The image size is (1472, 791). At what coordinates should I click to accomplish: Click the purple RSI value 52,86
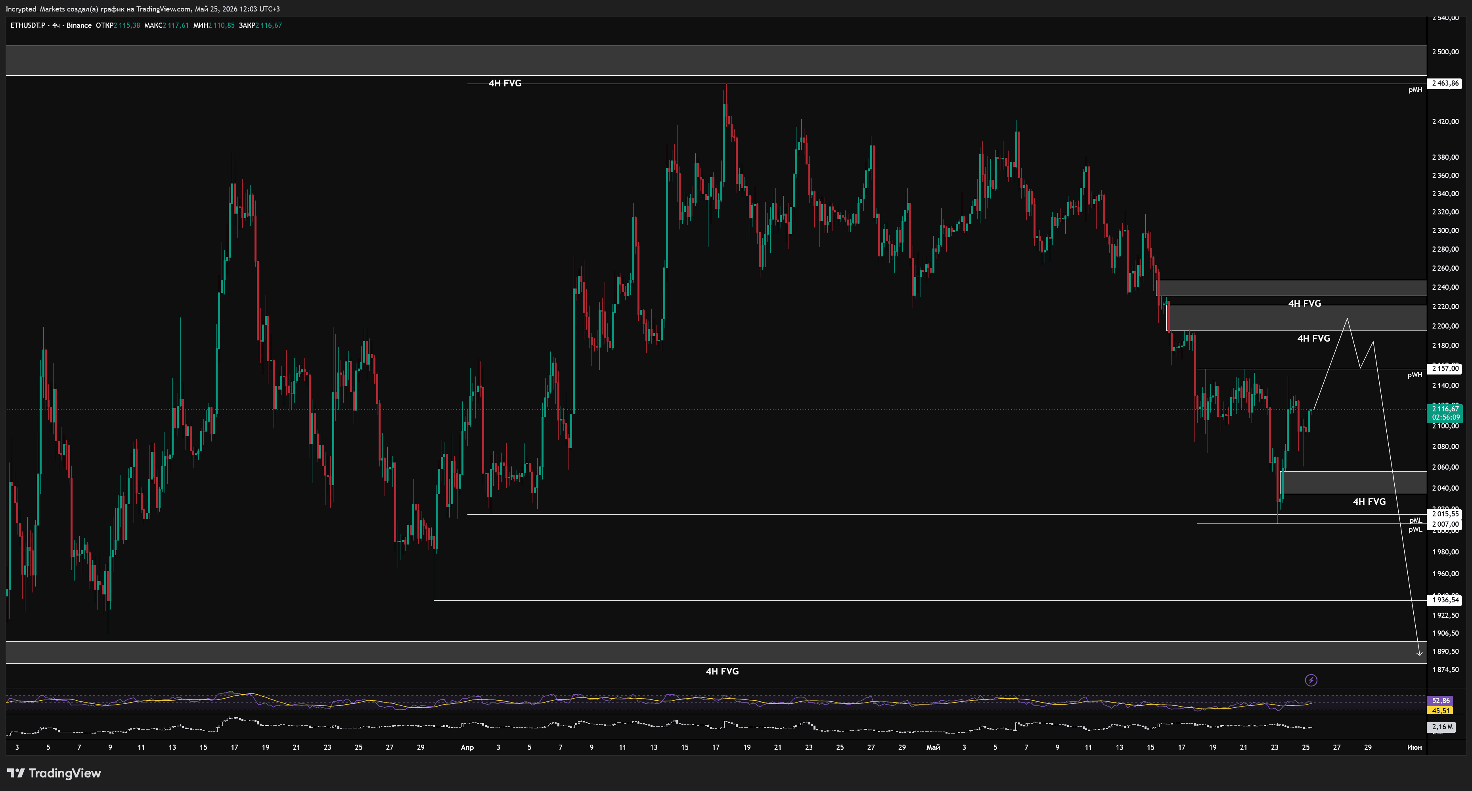point(1441,701)
